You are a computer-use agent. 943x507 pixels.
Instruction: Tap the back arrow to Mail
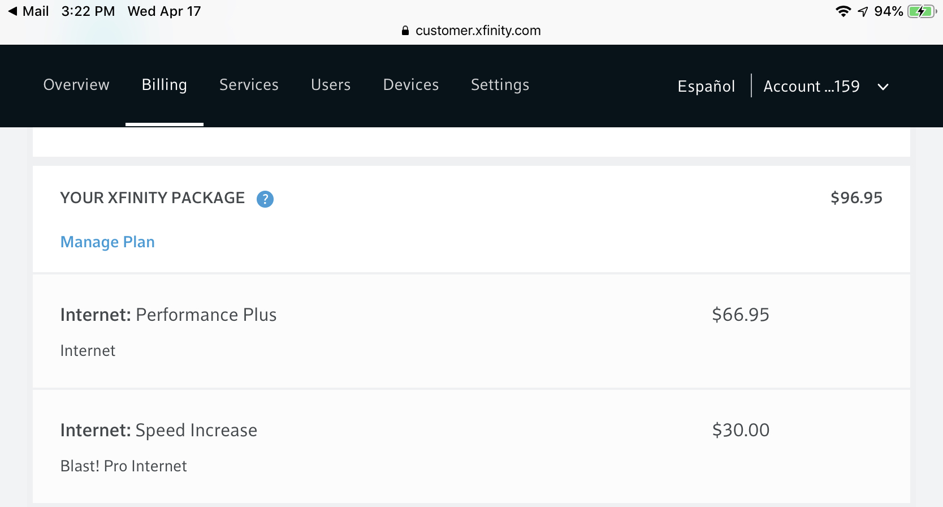tap(12, 11)
